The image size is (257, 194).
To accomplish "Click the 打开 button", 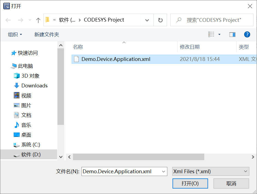I will coord(190,183).
